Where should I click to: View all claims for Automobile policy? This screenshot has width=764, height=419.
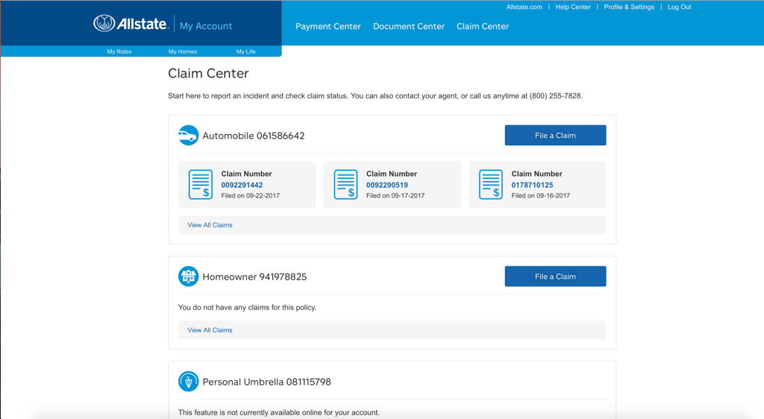210,225
